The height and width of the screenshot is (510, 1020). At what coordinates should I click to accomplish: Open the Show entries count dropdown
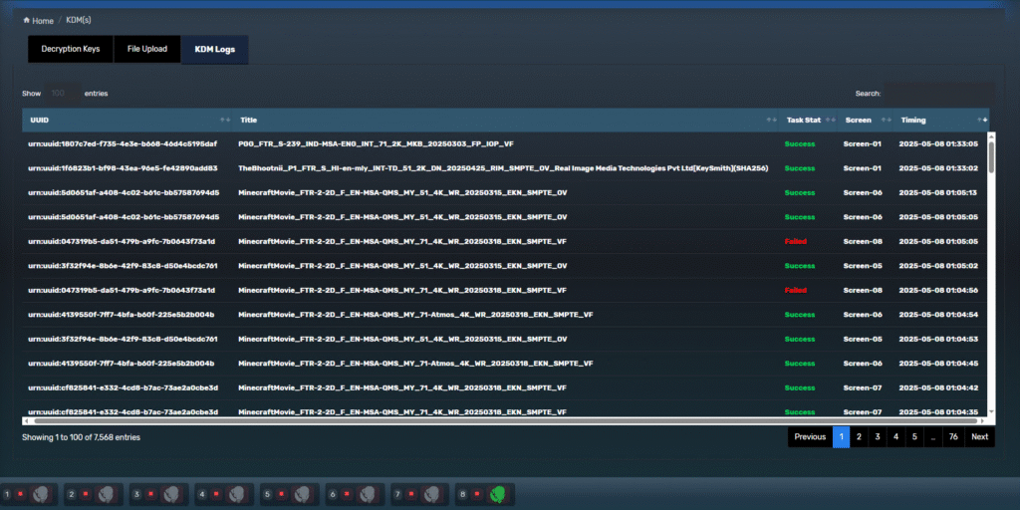click(62, 93)
